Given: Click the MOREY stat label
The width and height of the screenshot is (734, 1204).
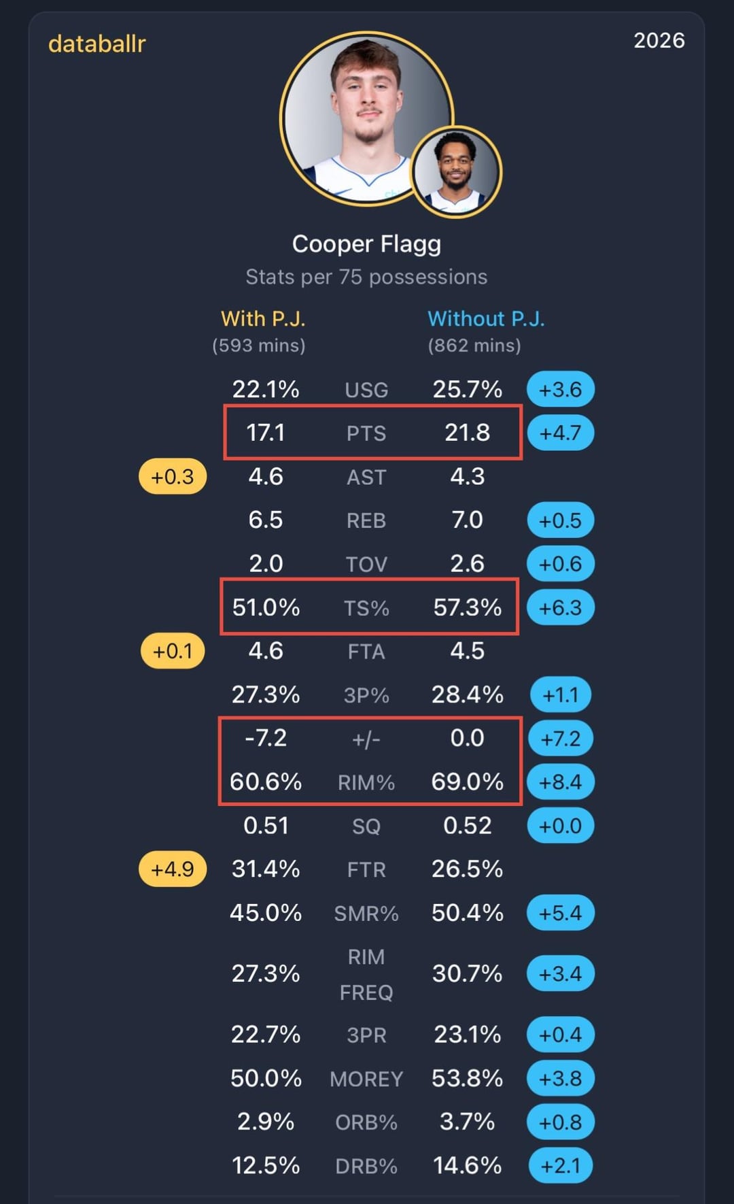Looking at the screenshot, I should (366, 1079).
